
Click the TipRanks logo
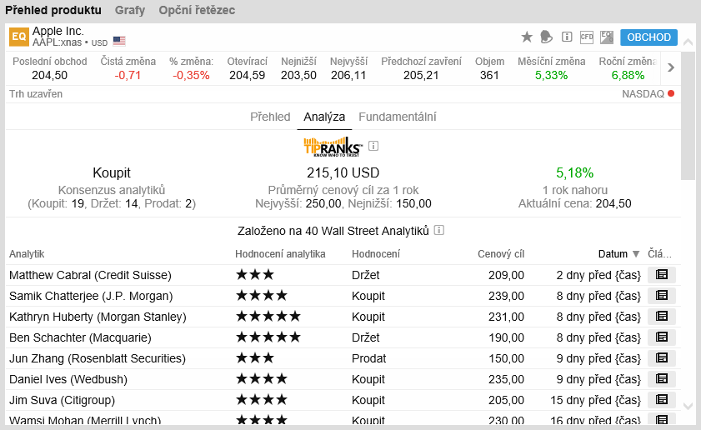tap(333, 146)
